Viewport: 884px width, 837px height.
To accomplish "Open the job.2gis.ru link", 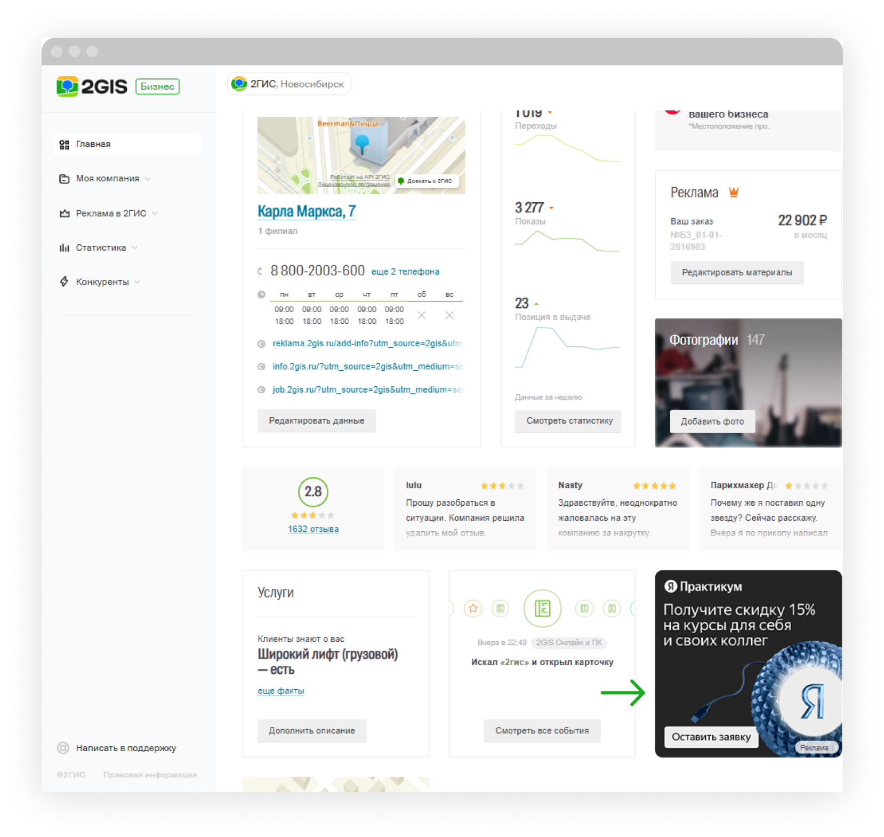I will 367,389.
